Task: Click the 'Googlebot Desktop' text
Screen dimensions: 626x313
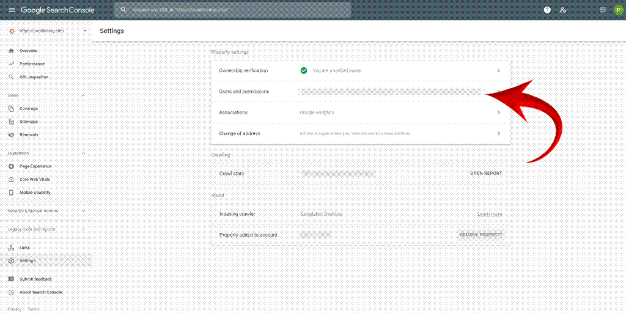Action: tap(321, 214)
